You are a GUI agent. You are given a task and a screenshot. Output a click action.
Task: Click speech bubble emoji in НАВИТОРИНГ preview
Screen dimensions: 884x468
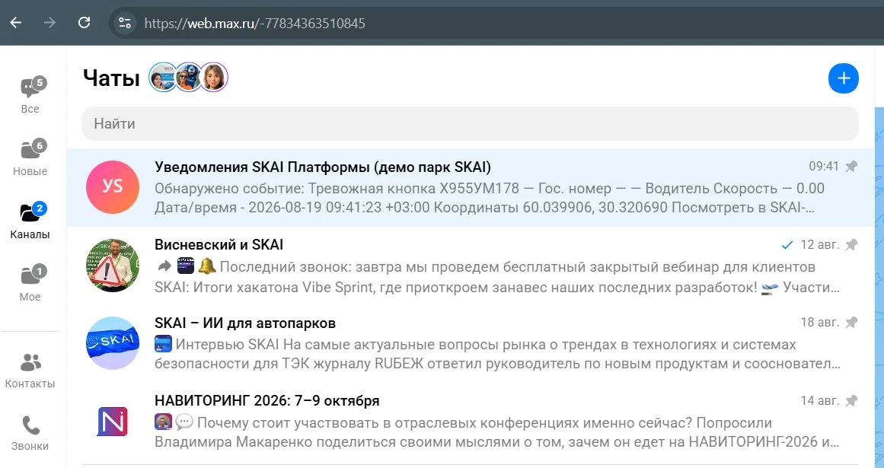click(x=184, y=422)
